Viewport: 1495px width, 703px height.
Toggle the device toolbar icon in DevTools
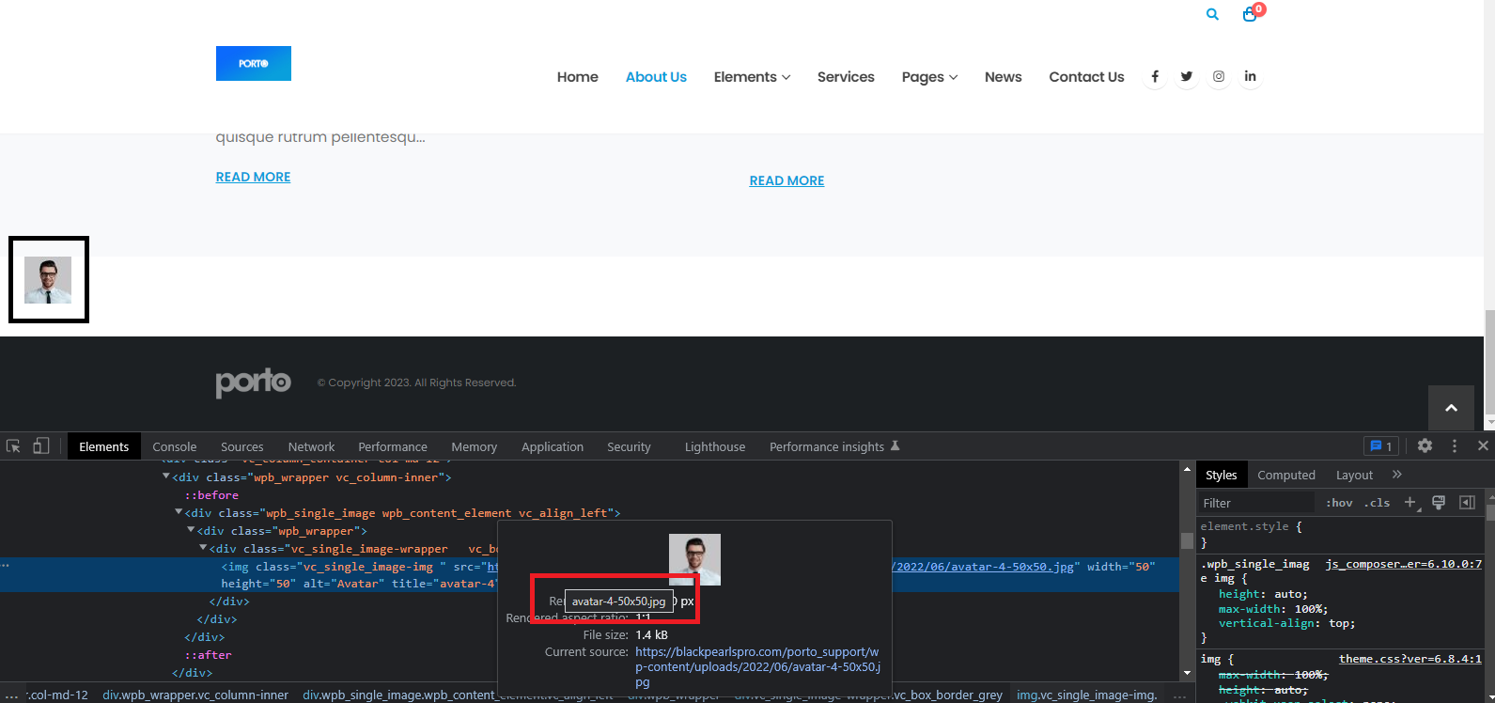tap(40, 446)
